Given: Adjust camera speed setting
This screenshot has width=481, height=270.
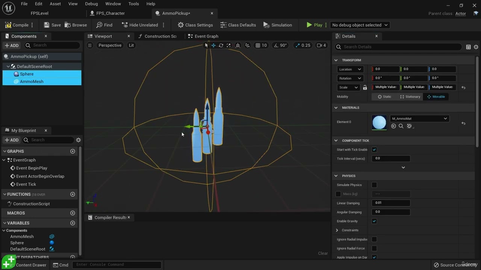Looking at the screenshot, I should click(321, 45).
